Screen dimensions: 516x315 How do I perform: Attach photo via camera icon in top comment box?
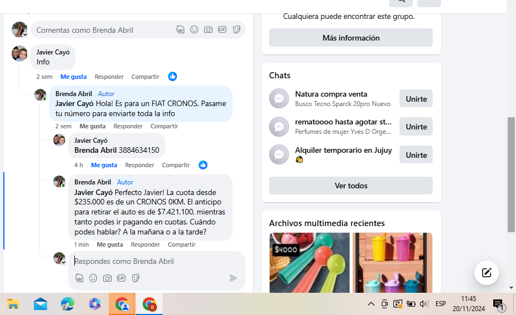click(x=208, y=29)
